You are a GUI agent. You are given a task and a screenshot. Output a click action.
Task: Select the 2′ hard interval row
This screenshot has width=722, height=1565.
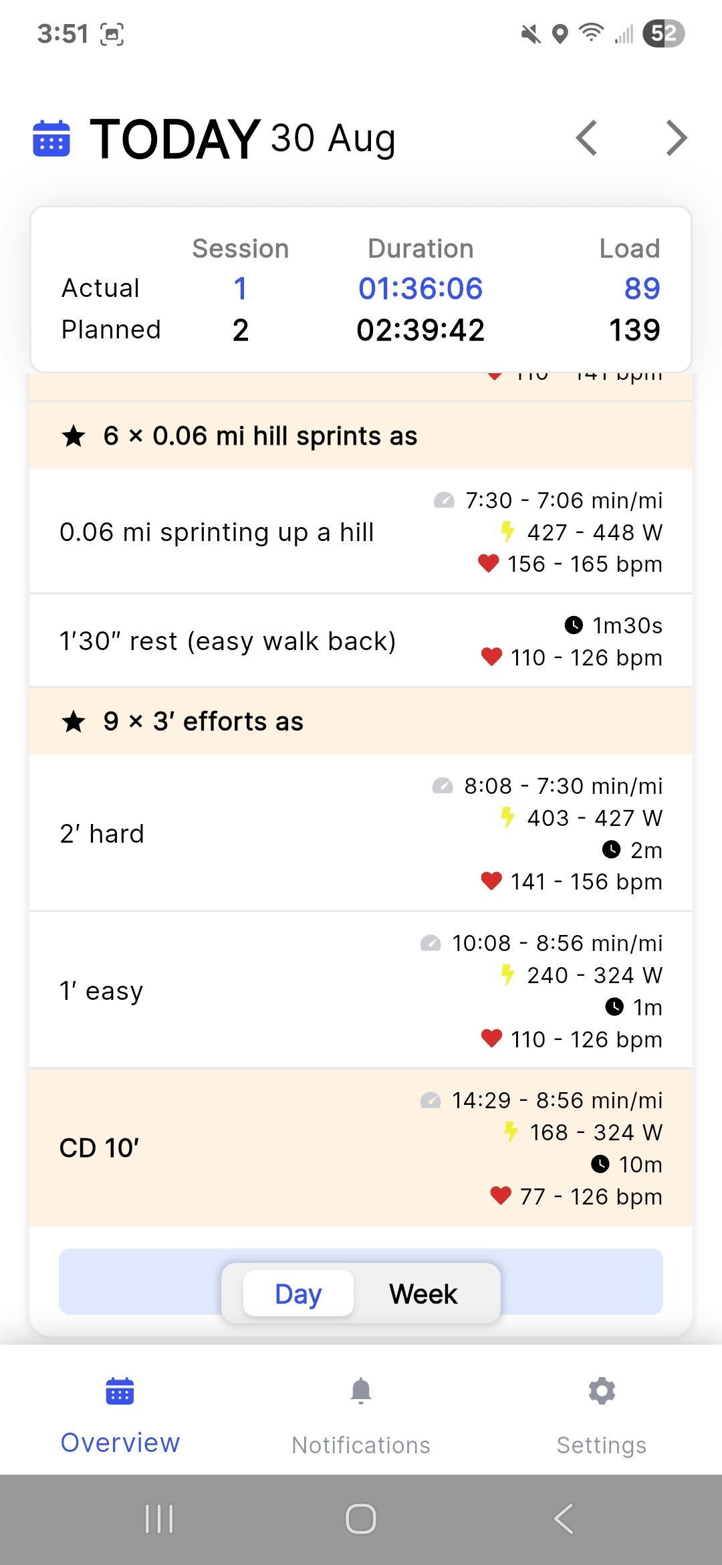[361, 833]
